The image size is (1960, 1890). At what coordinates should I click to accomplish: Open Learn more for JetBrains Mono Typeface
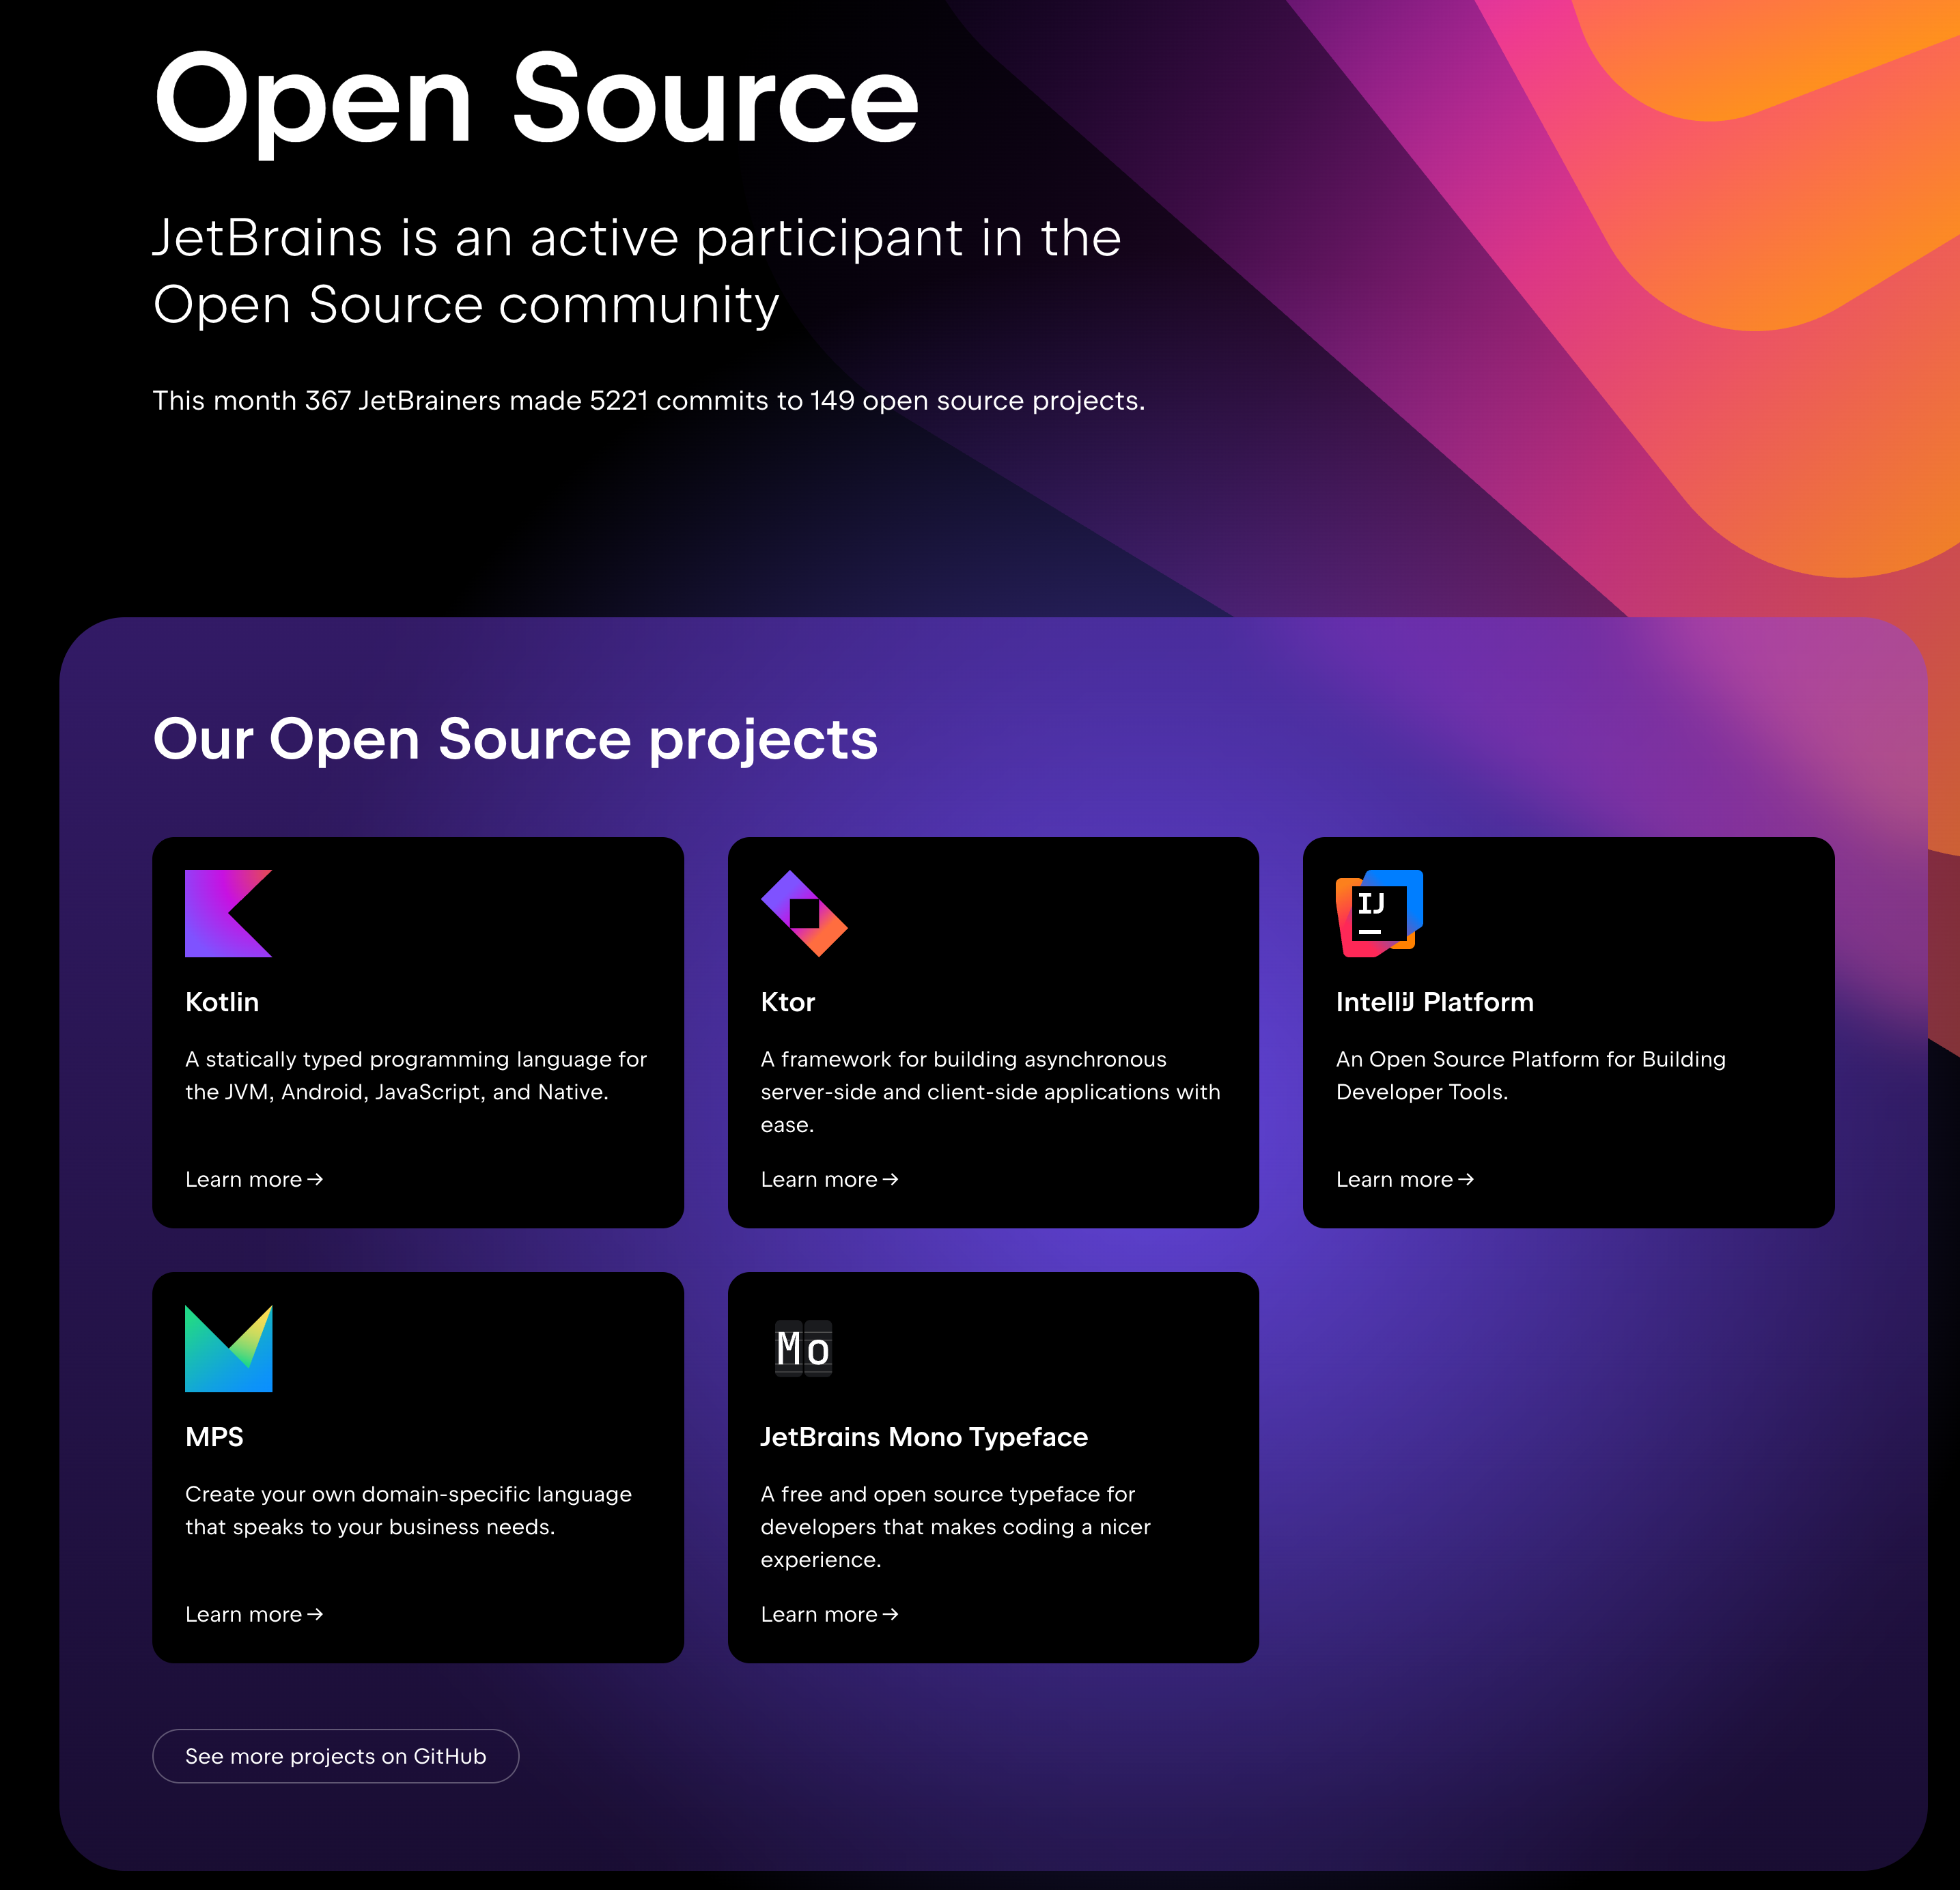tap(829, 1614)
